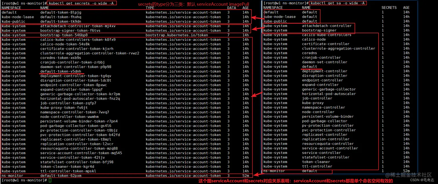438x184 pixels.
Task: Click token-cleaner-token-kgr4d
Action: click(67, 167)
